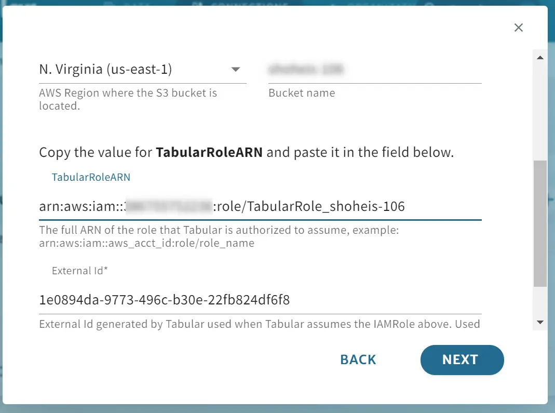
Task: Click scrollbar track above the thumb
Action: pyautogui.click(x=540, y=112)
